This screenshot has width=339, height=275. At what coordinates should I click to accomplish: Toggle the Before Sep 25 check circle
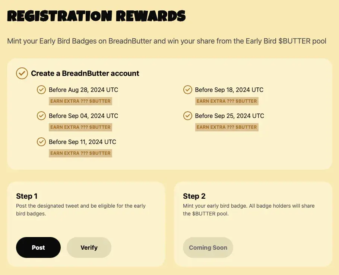[x=188, y=116]
